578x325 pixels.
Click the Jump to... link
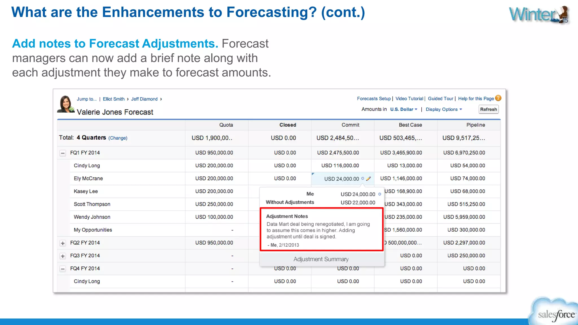click(x=87, y=99)
